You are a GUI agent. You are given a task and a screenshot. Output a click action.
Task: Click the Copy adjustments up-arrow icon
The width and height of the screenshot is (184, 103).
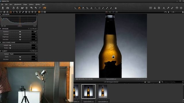[168, 8]
